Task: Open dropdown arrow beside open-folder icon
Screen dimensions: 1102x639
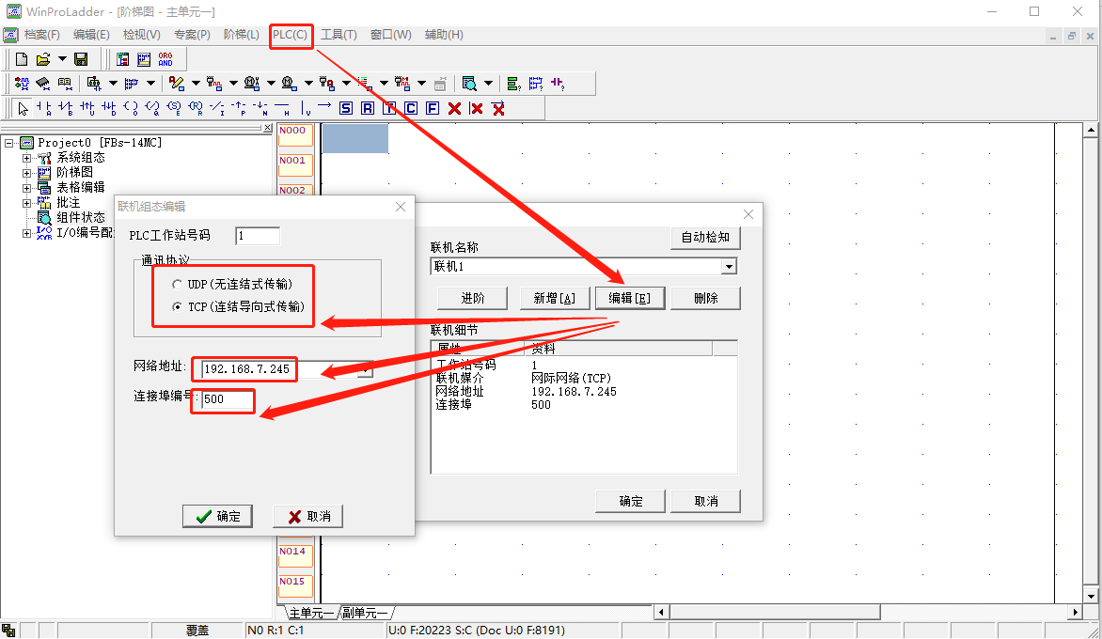Action: pos(62,60)
